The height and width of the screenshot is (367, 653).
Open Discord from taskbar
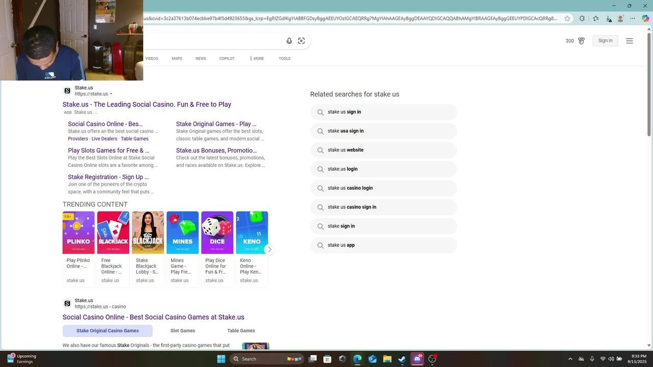tap(417, 359)
